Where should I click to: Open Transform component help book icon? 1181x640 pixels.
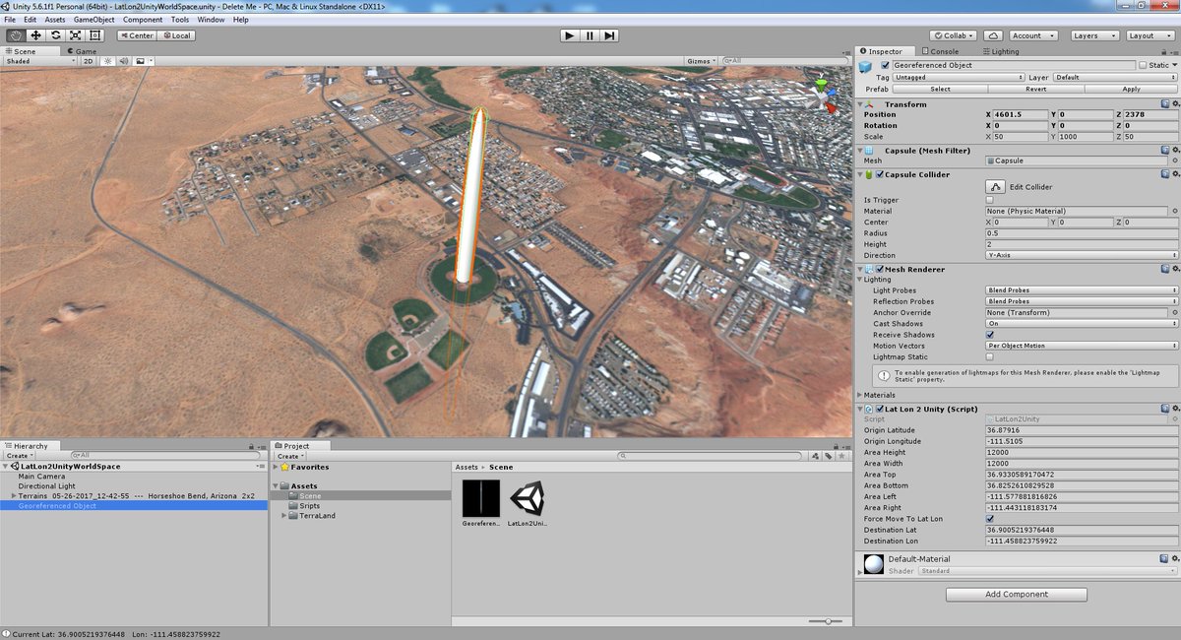tap(1164, 103)
